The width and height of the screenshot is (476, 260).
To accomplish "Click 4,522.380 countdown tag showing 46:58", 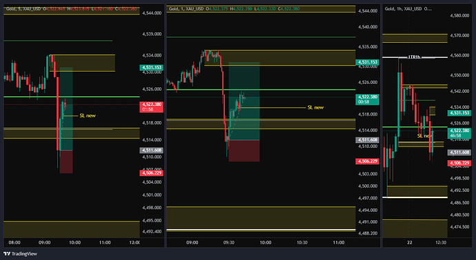I will [459, 133].
